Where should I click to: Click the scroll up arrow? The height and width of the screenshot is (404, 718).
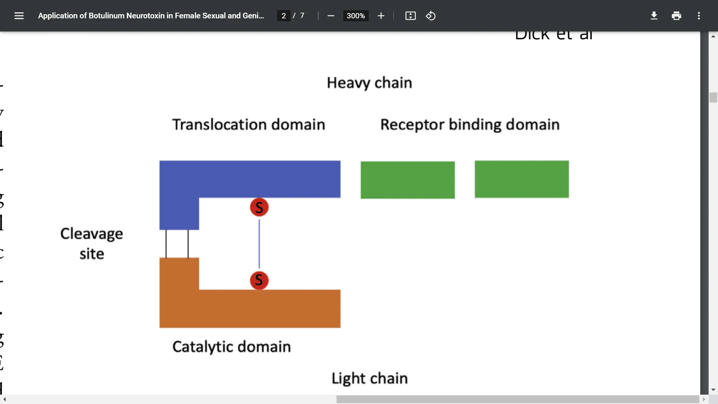713,36
